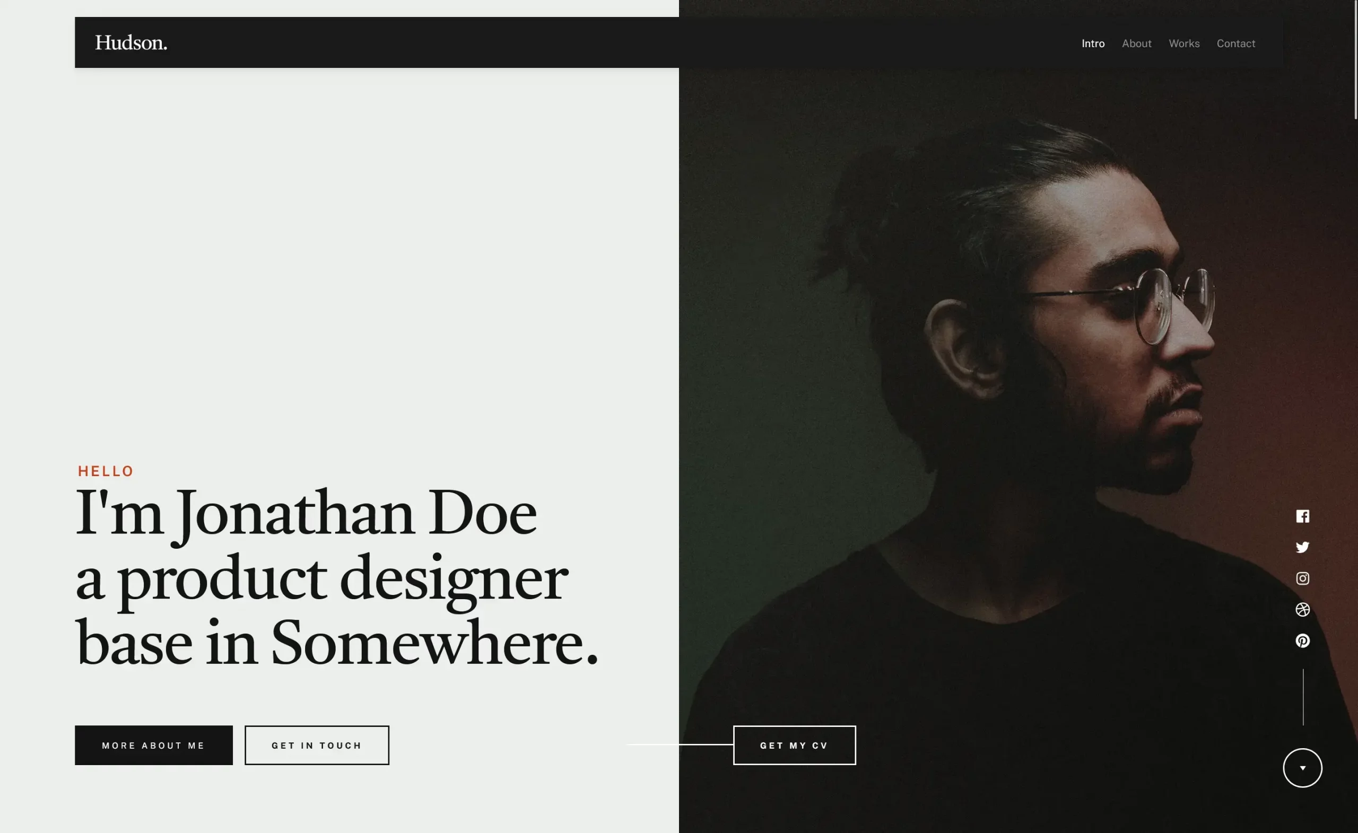
Task: Click the Facebook social icon
Action: (1303, 516)
